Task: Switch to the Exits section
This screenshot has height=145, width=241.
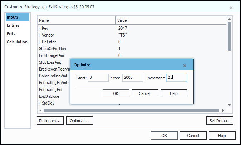Action: click(x=11, y=34)
